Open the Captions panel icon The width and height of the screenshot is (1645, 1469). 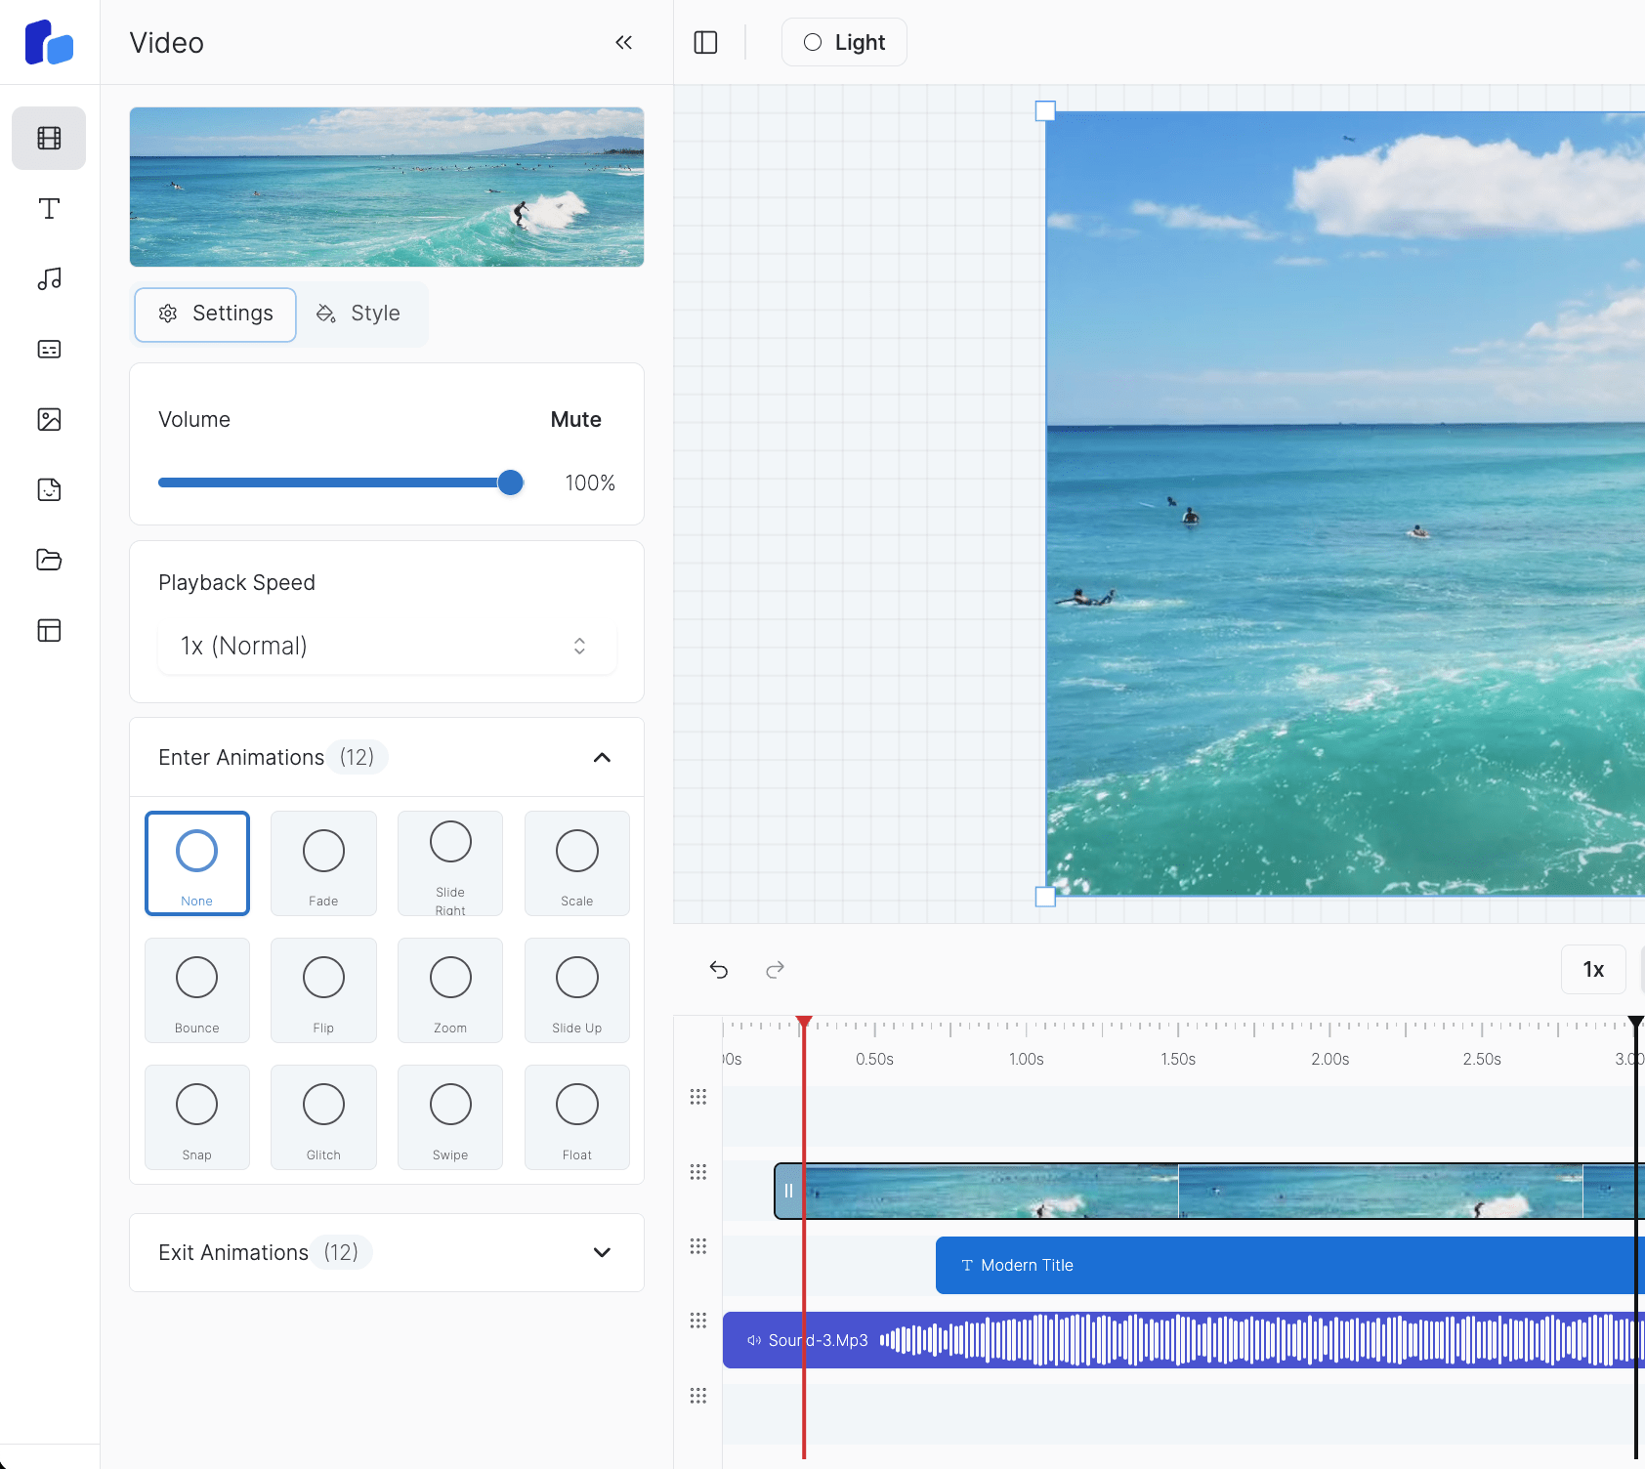point(49,349)
